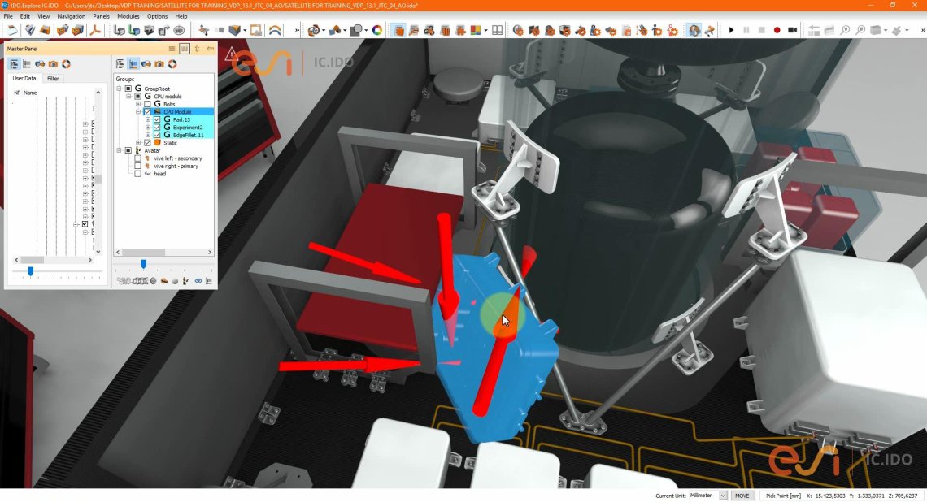This screenshot has height=502, width=927.
Task: Click the Groups pane horizontal scrollbar
Action: click(163, 252)
